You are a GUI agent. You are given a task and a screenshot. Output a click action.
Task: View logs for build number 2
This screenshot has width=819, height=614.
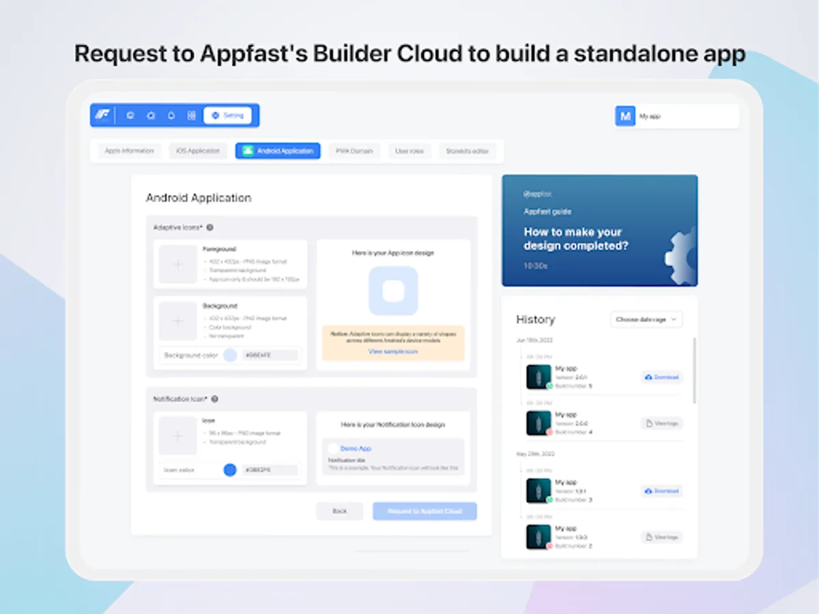(x=661, y=538)
